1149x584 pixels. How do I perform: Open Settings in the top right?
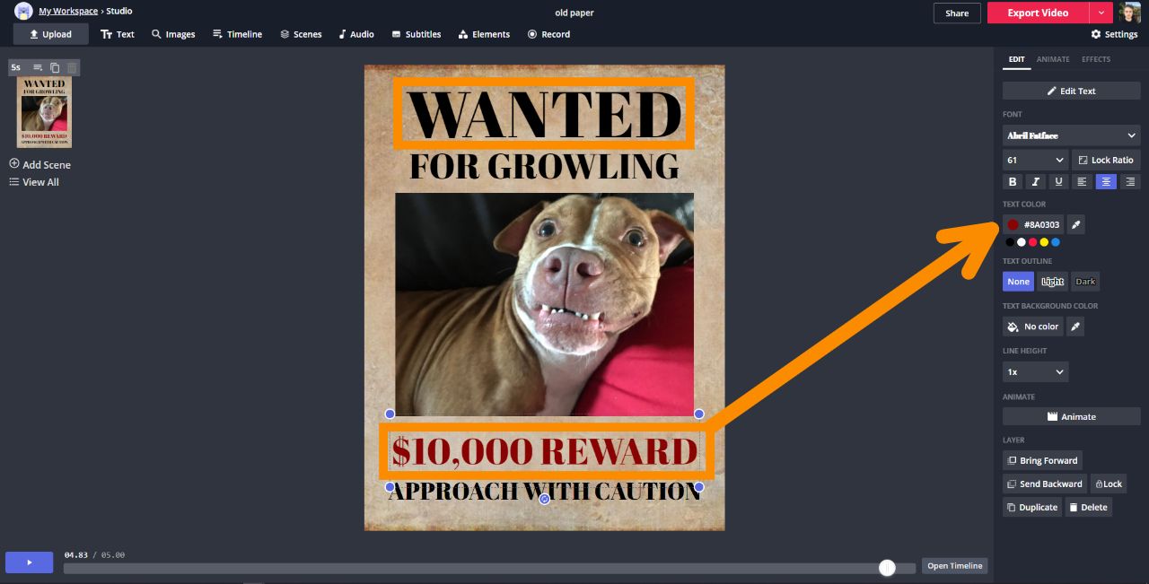(x=1114, y=34)
